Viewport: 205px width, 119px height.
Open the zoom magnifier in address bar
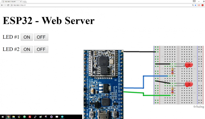(x=193, y=5)
